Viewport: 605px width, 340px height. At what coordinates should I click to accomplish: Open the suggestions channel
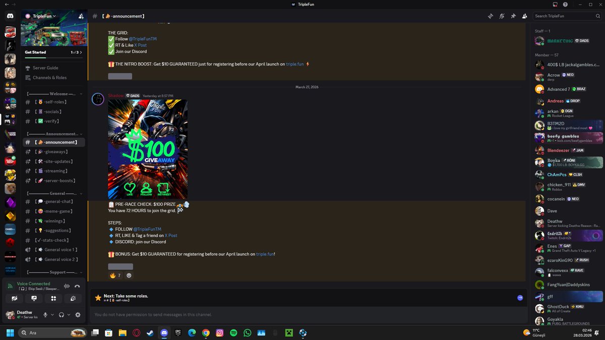pyautogui.click(x=53, y=230)
